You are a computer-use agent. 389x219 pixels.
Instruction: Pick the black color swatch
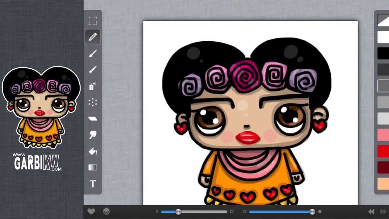[x=383, y=54]
